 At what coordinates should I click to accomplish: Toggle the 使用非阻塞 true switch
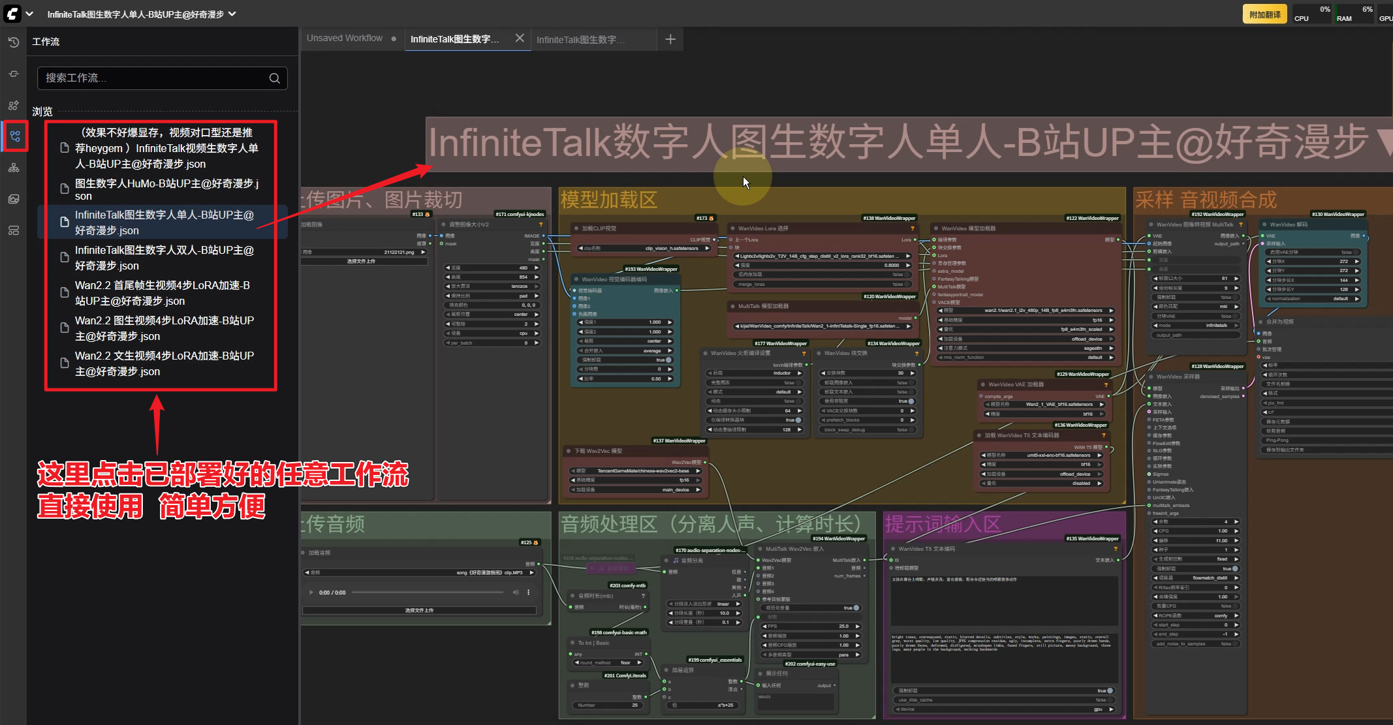[x=911, y=401]
